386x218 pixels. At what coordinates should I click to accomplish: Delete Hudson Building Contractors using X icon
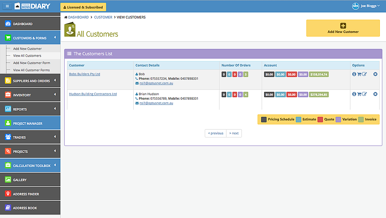375,94
